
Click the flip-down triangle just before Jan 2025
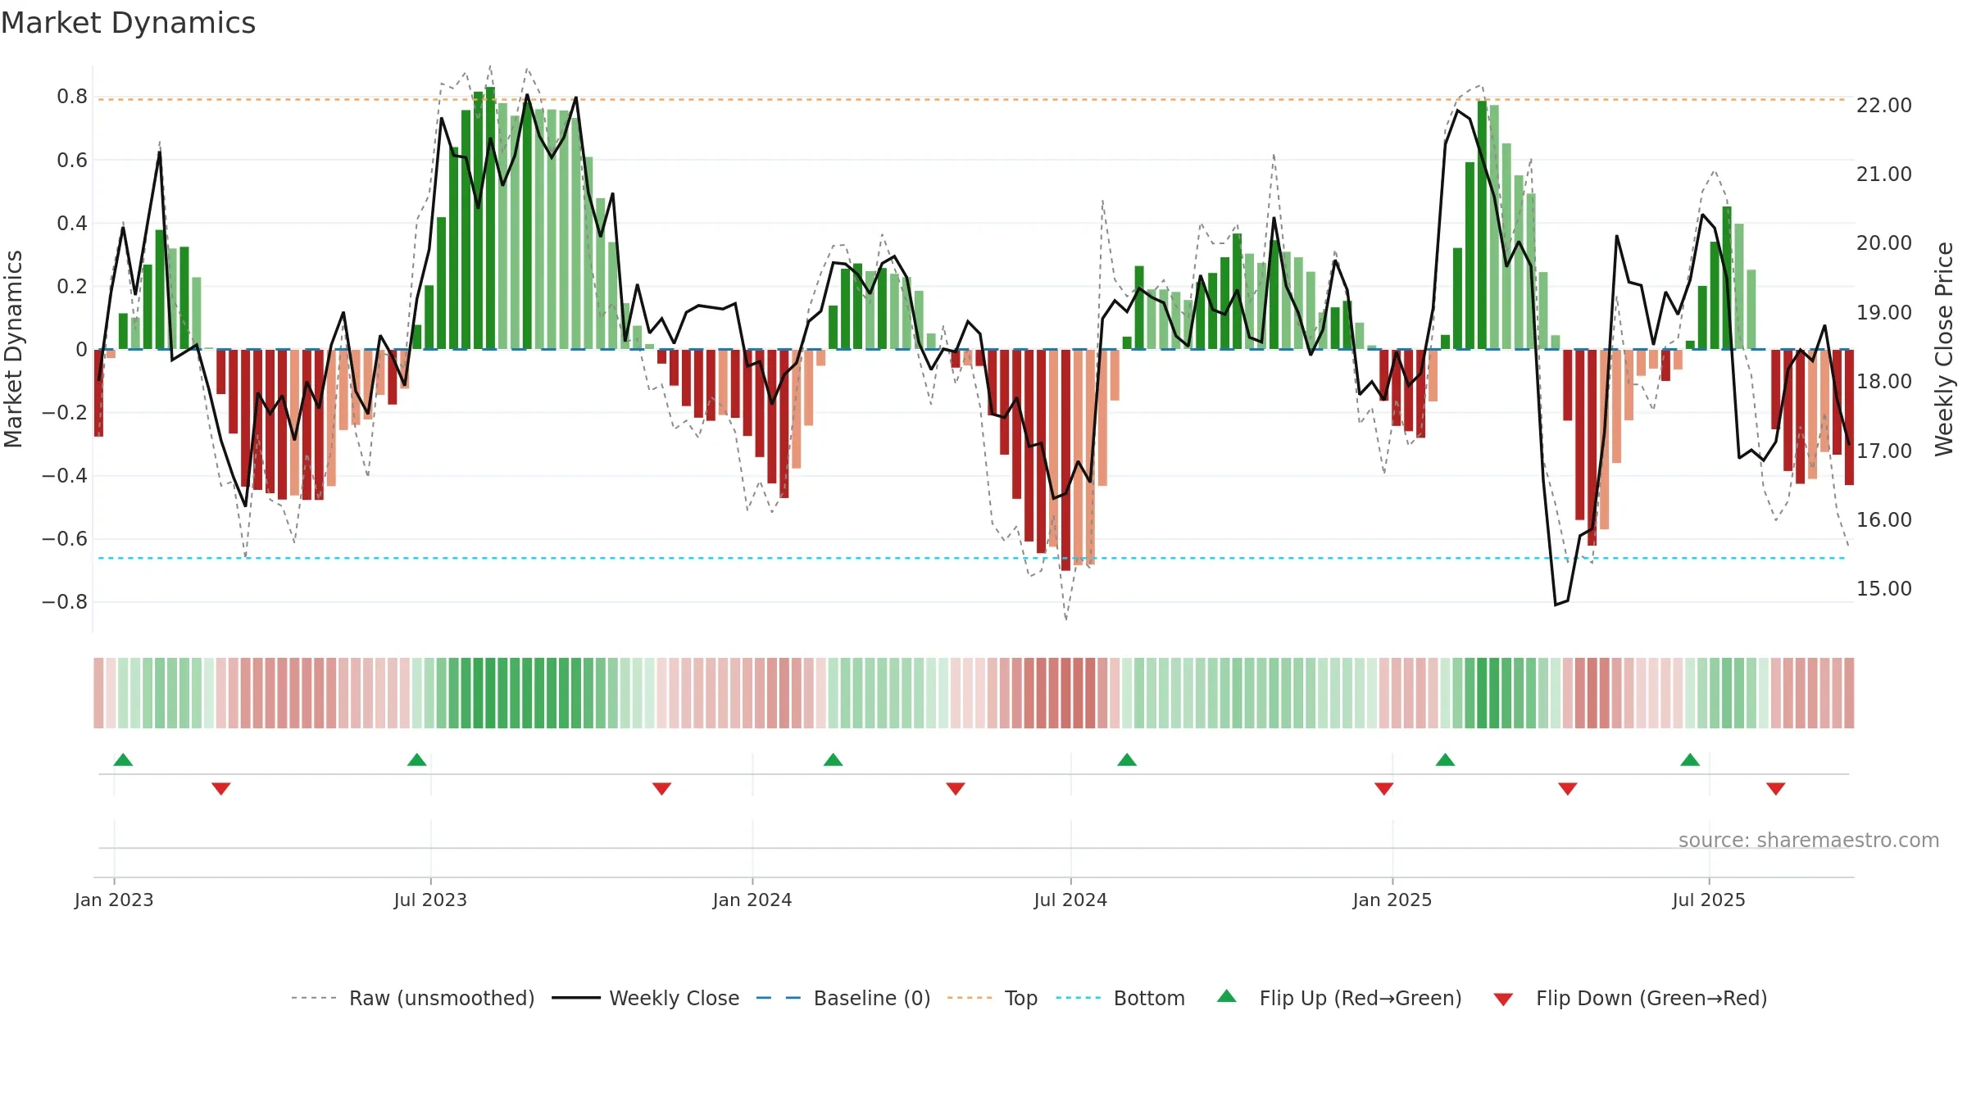click(1384, 789)
